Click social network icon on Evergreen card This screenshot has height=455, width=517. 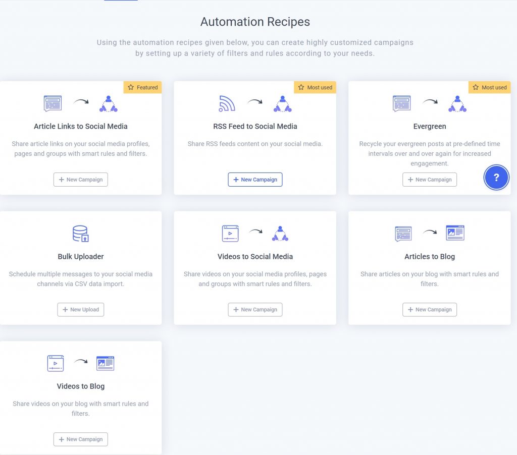coord(457,103)
